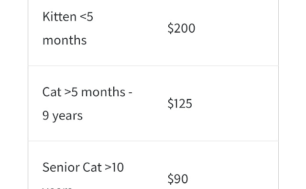Click the standalone "months" line under Kitten

tap(65, 40)
